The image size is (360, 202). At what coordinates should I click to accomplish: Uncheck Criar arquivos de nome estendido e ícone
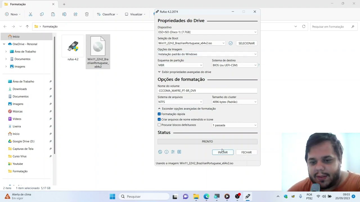click(x=159, y=120)
